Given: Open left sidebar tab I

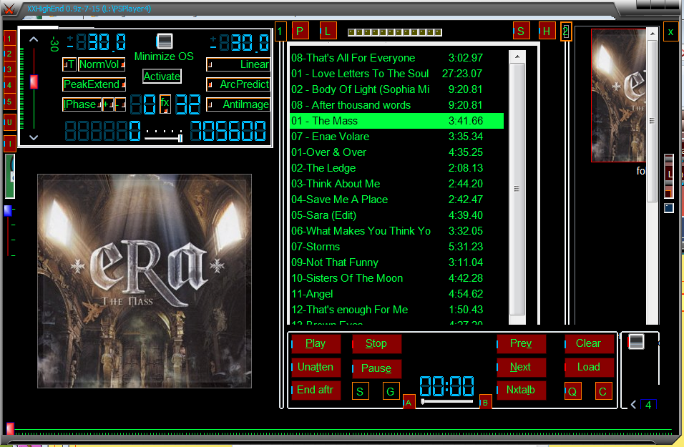Looking at the screenshot, I should click(9, 144).
